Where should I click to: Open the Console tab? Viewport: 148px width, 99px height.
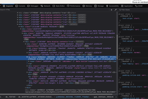[20, 6]
